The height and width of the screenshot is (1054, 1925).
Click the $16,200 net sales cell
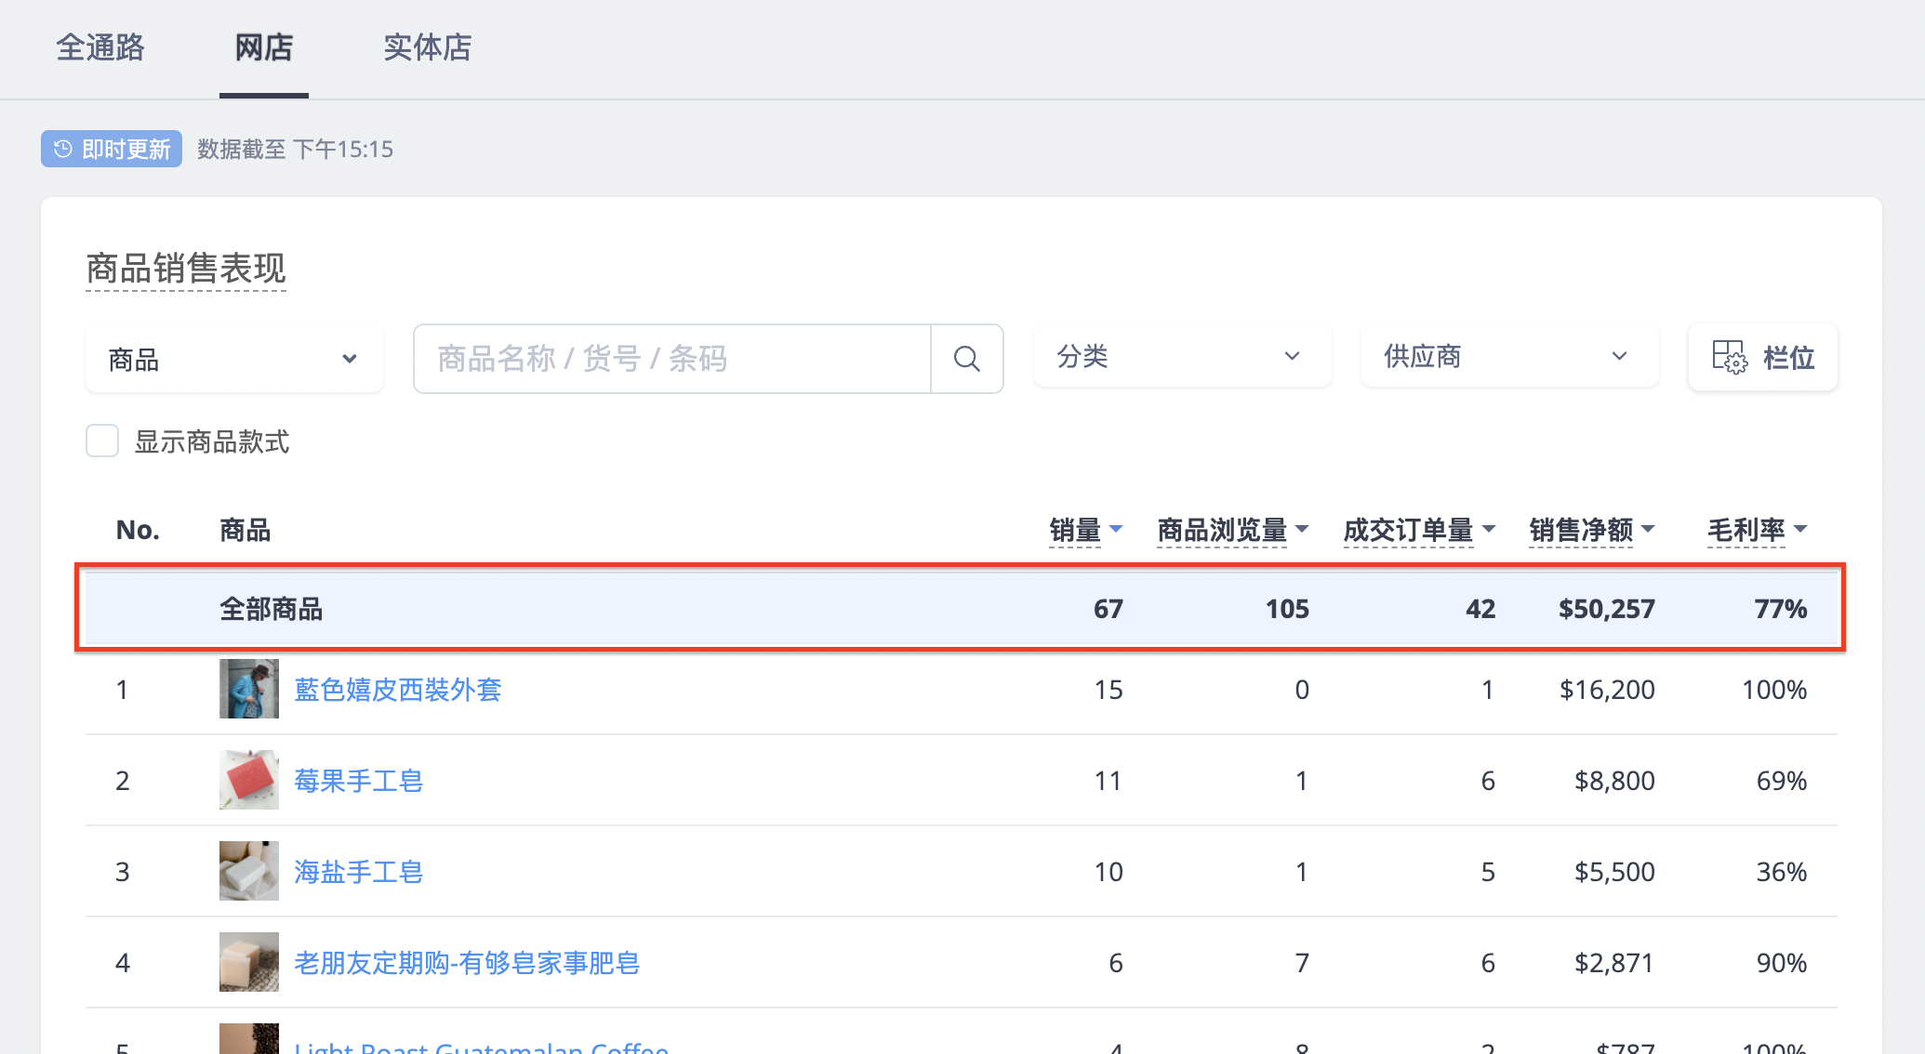(x=1607, y=690)
